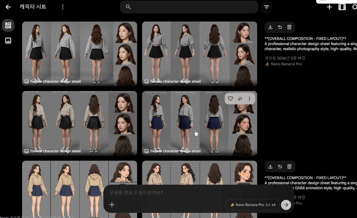The width and height of the screenshot is (357, 218).
Task: Submit the prompt with the arrow button
Action: (x=286, y=205)
